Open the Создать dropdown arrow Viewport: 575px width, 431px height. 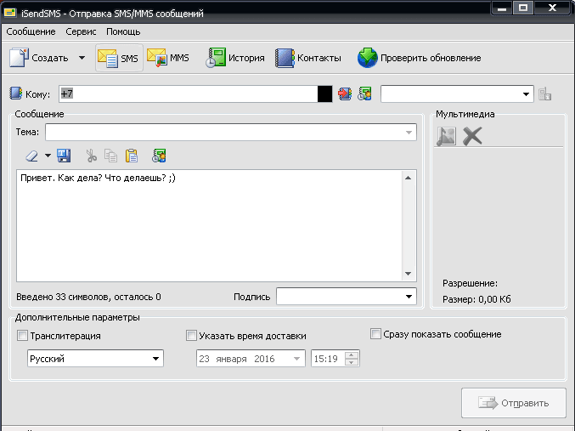[x=82, y=58]
